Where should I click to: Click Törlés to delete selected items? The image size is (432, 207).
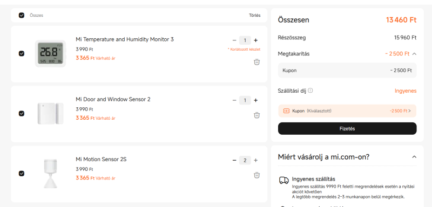point(254,16)
